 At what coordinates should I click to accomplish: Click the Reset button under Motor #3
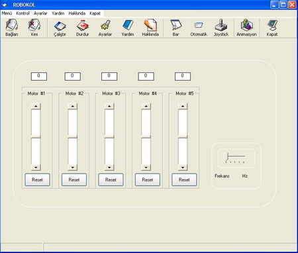click(x=111, y=179)
